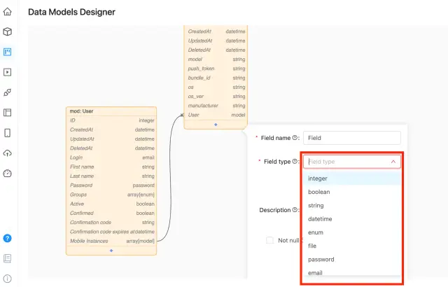Click the mod: User model header
Image resolution: width=448 pixels, height=287 pixels.
pyautogui.click(x=111, y=111)
